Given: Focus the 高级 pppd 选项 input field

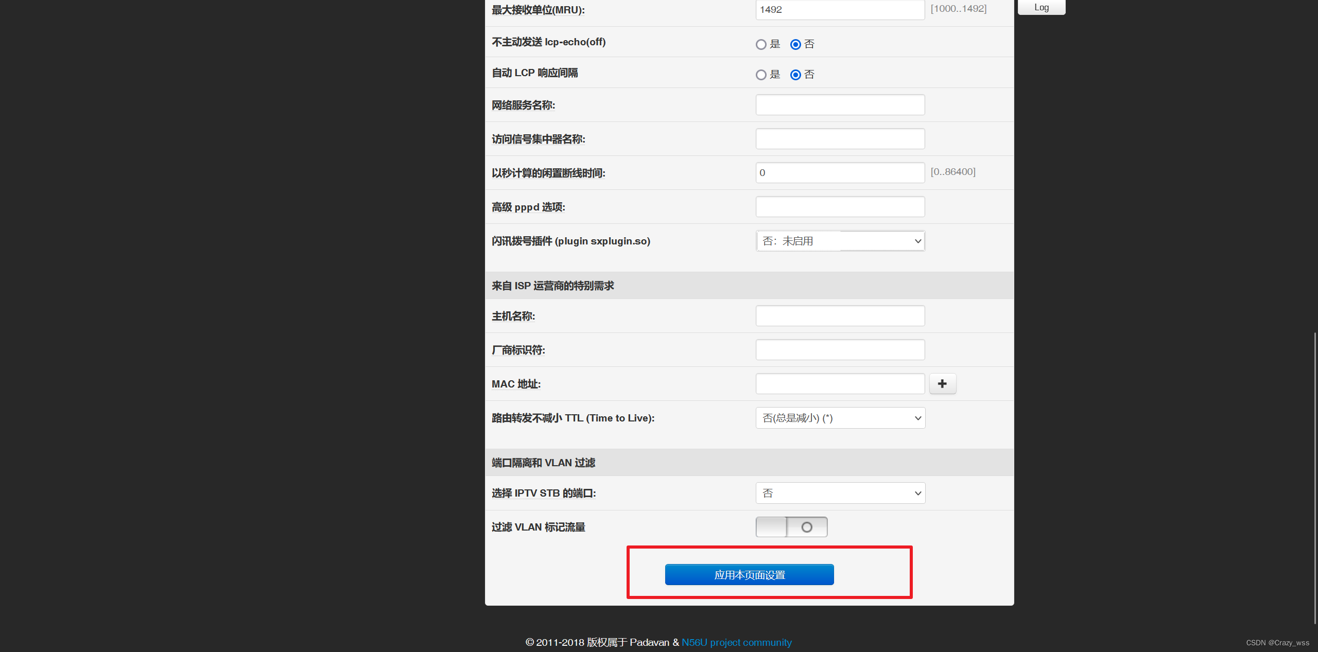Looking at the screenshot, I should pyautogui.click(x=840, y=207).
